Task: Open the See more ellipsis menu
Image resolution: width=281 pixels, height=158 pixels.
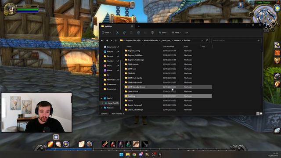Action: tap(187, 32)
